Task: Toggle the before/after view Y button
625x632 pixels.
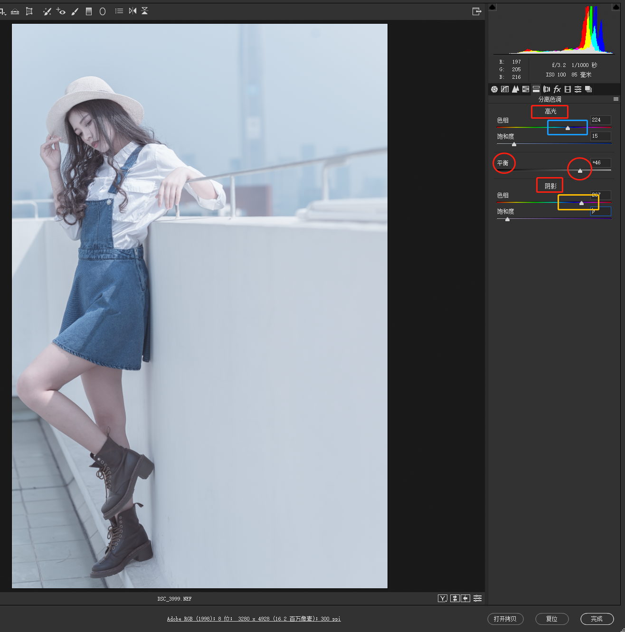Action: pos(442,598)
